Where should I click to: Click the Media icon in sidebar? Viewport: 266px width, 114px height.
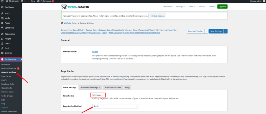[2, 18]
